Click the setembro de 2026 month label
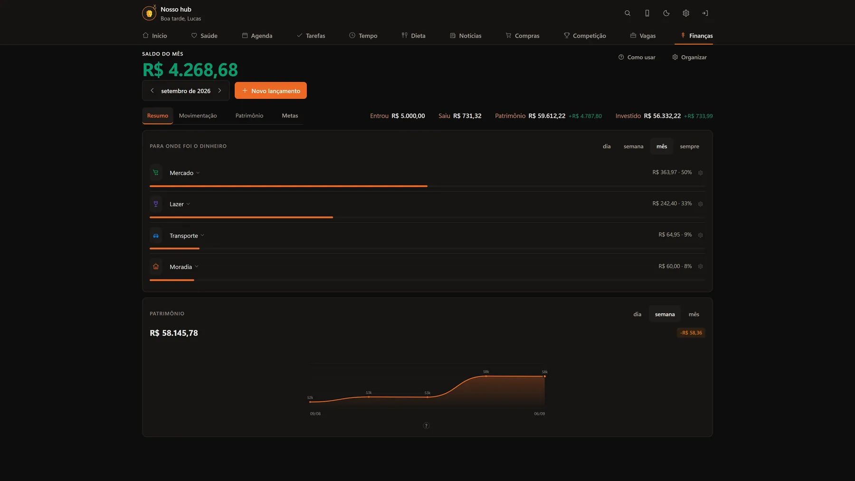This screenshot has width=855, height=481. click(x=186, y=91)
